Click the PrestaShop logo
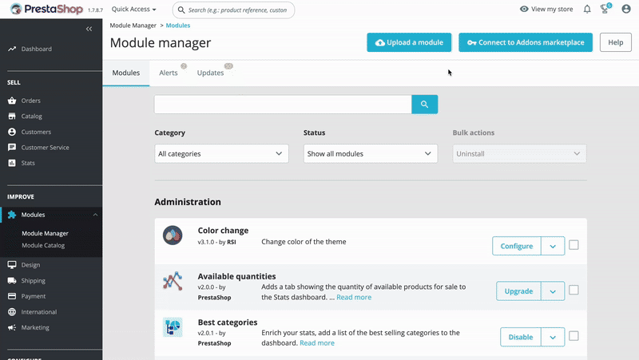639x360 pixels. 46,9
